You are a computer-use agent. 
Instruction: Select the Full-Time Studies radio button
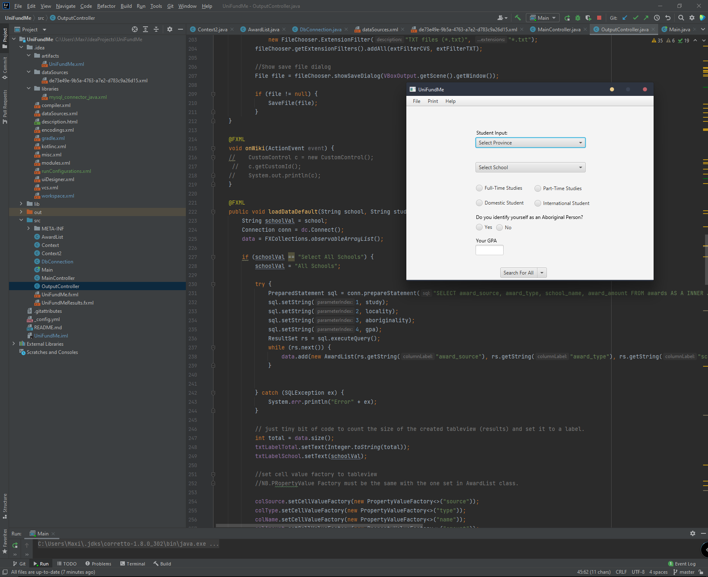pos(479,188)
